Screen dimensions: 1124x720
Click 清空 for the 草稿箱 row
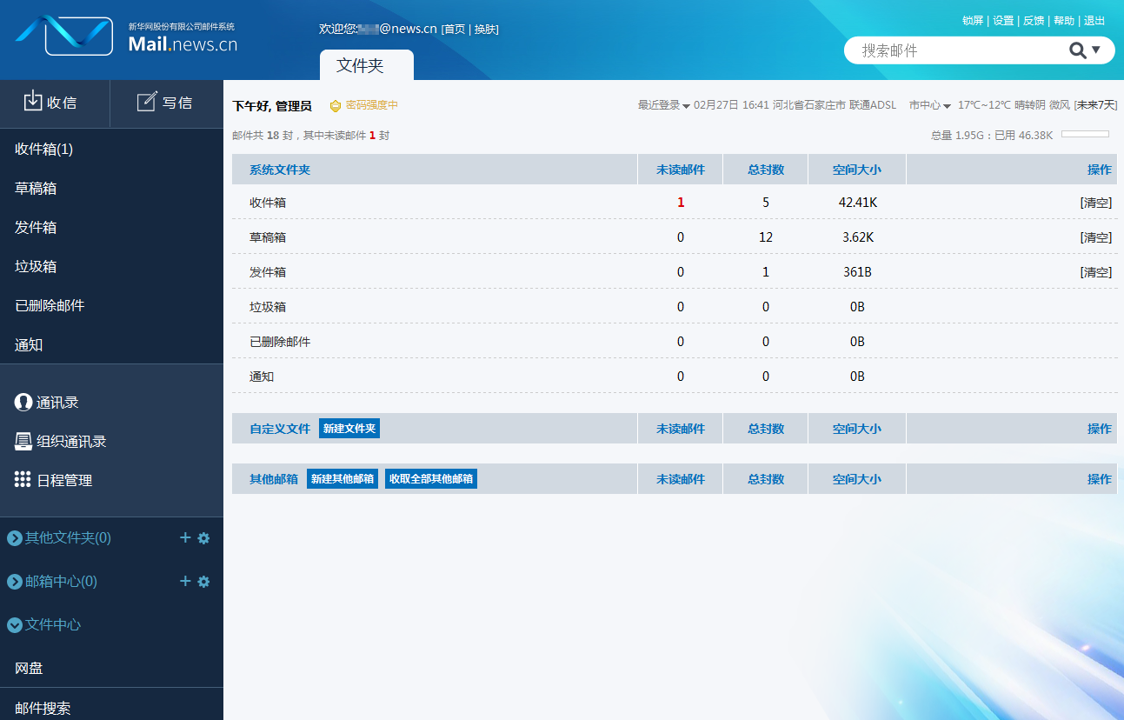[x=1096, y=237]
